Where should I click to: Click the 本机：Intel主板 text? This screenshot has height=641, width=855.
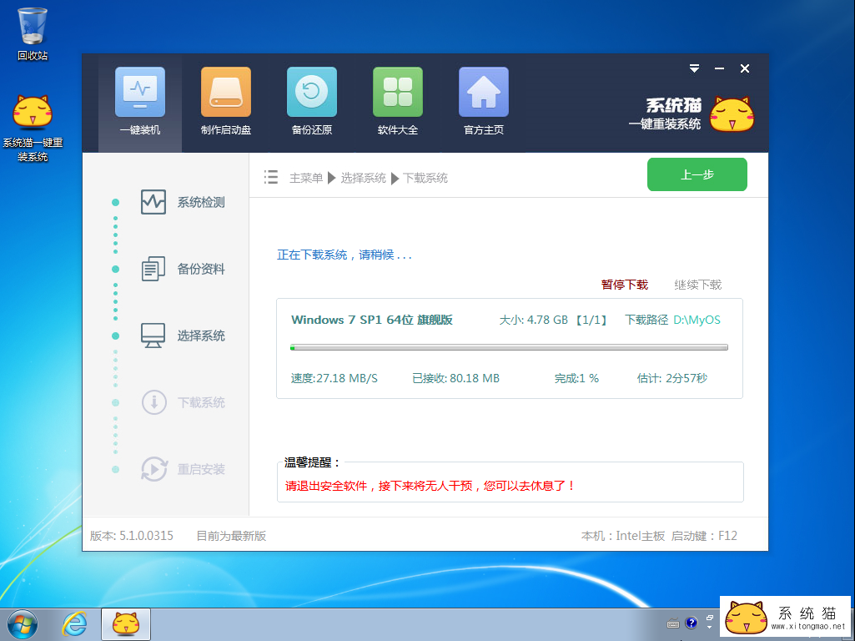(x=623, y=536)
